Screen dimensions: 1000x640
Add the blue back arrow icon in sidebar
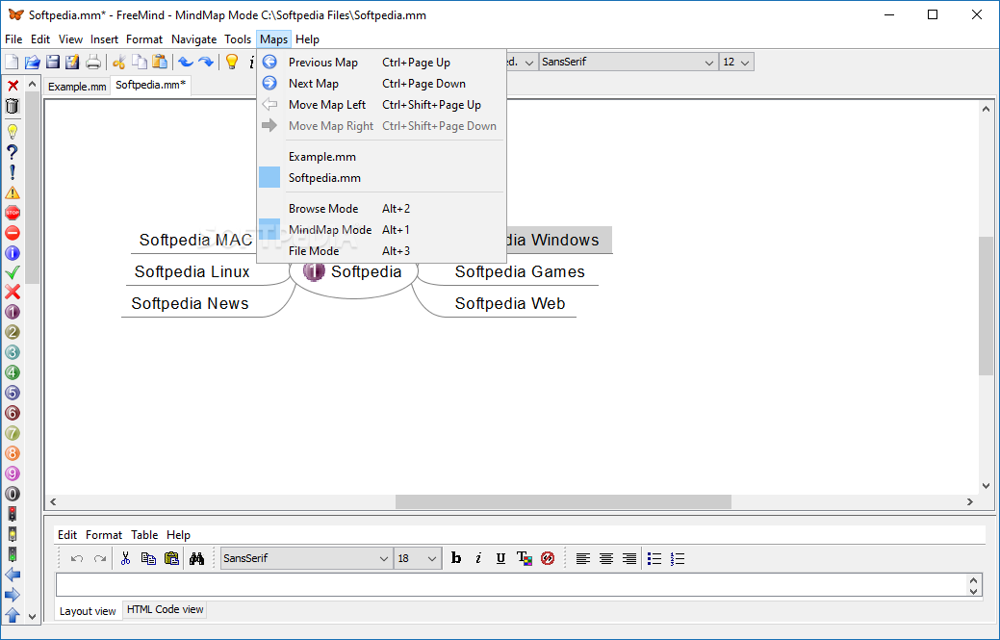[x=13, y=575]
